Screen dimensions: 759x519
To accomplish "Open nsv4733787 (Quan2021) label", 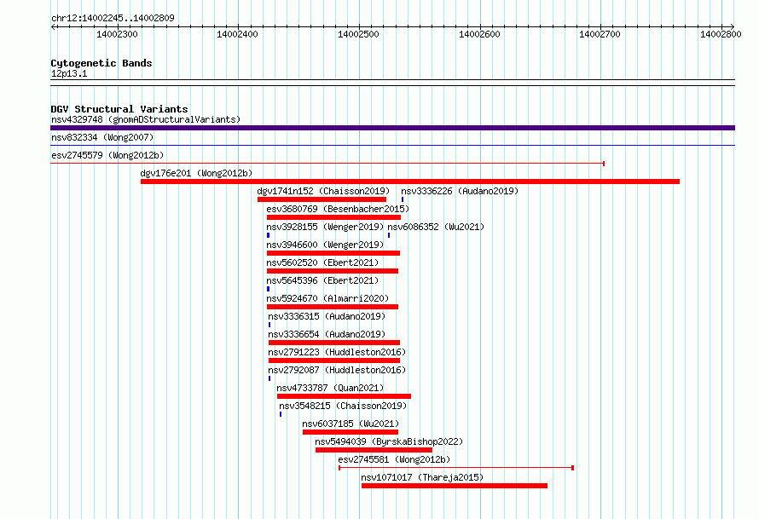I will coord(330,388).
